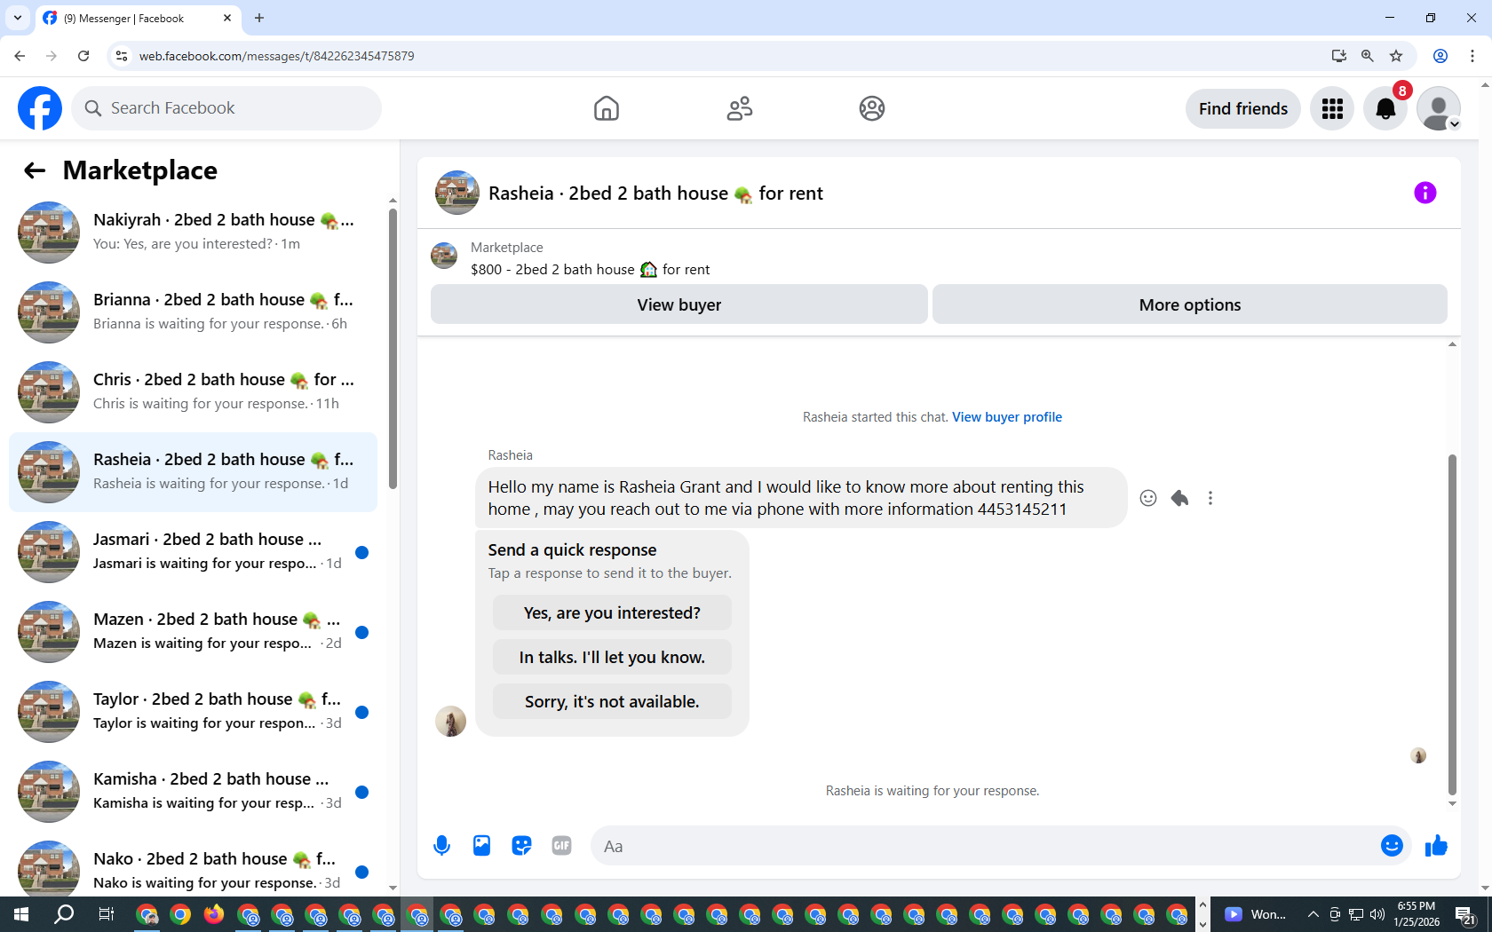Open Mazen's conversation
The height and width of the screenshot is (932, 1492).
[x=194, y=632]
